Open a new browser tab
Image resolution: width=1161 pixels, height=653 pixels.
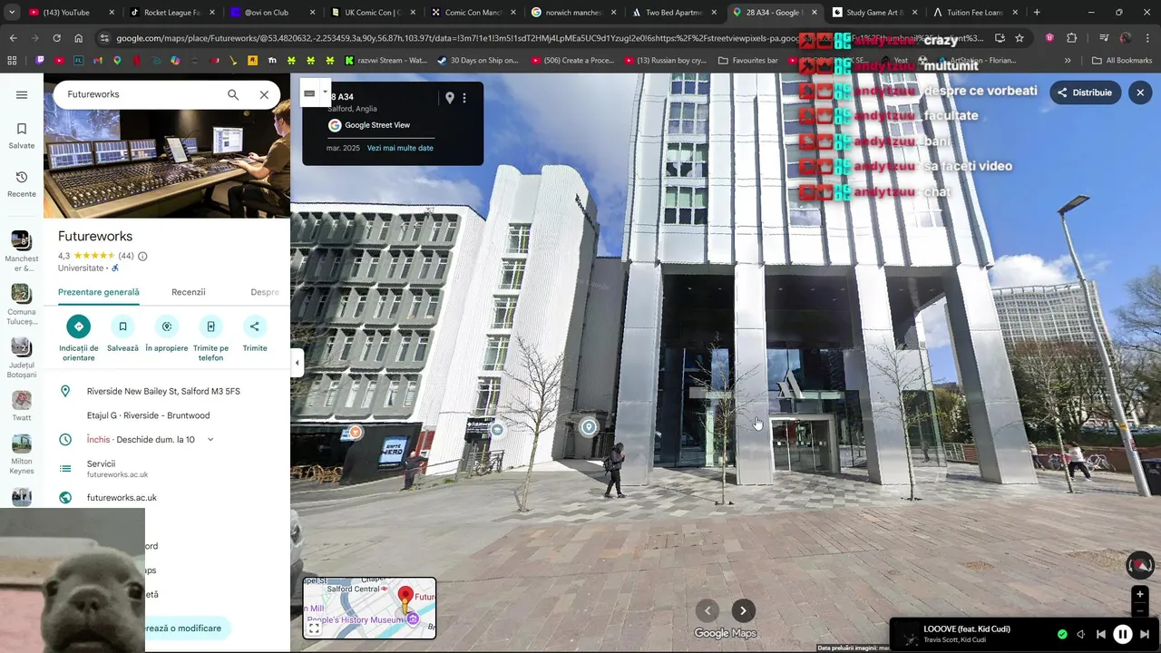pyautogui.click(x=1037, y=13)
